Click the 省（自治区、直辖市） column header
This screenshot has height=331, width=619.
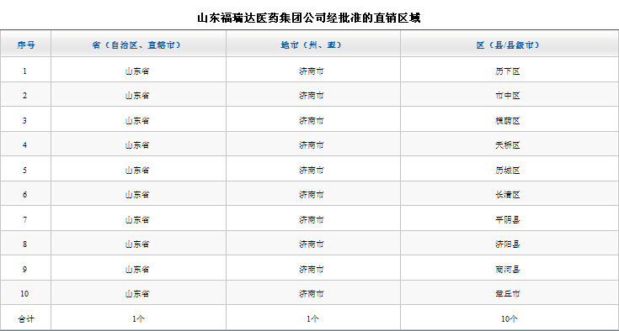point(139,45)
